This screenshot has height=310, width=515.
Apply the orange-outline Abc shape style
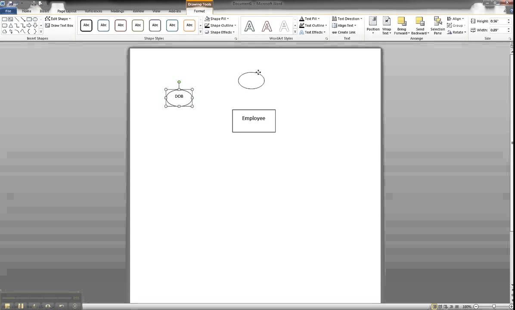[x=189, y=25]
